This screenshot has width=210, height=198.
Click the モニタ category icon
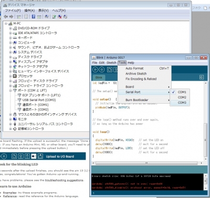(x=15, y=119)
